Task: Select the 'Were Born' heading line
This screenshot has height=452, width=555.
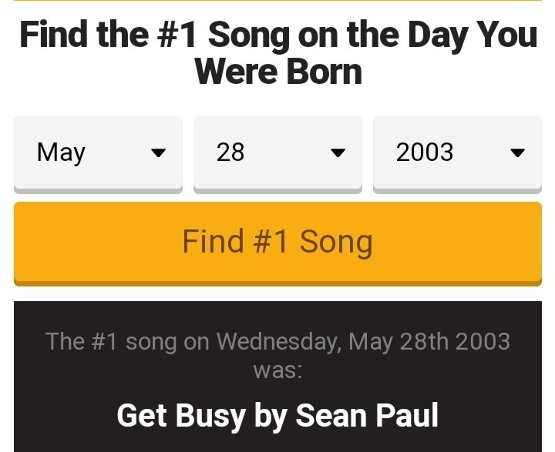Action: point(277,72)
